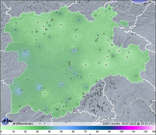
Task: Click the scale label 30
Action: tap(37, 132)
